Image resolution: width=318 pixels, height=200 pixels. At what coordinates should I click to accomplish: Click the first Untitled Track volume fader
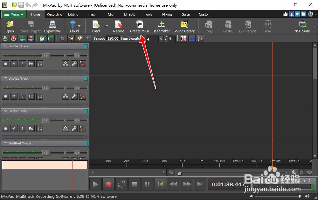(46, 55)
